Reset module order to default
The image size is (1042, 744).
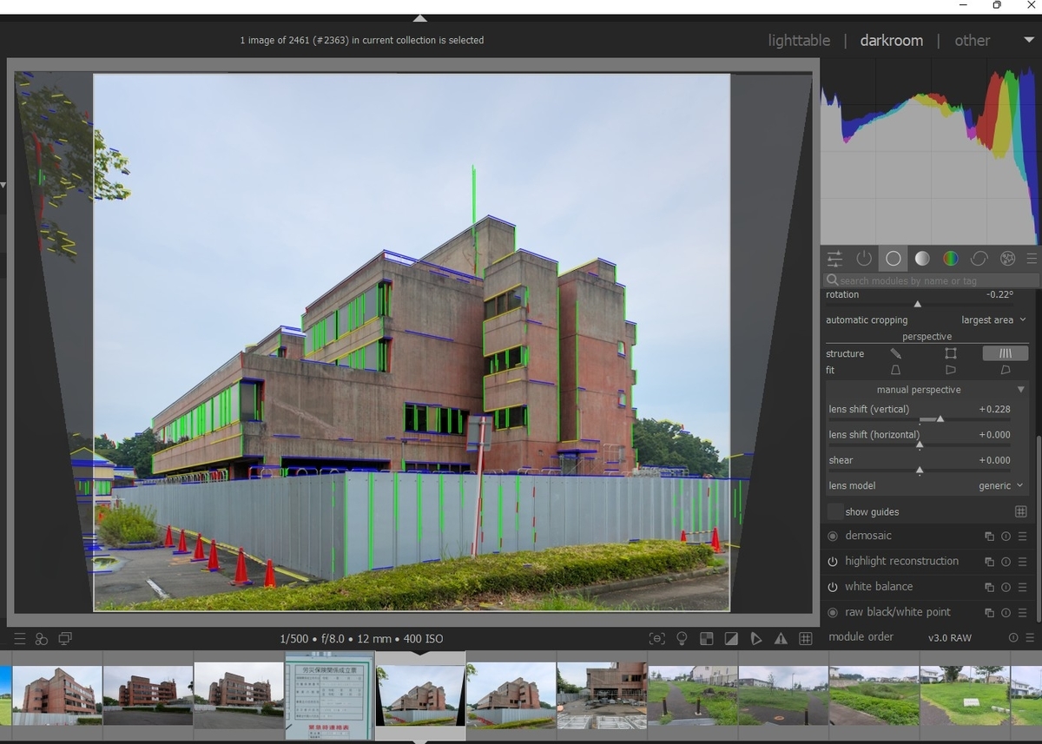tap(1013, 638)
